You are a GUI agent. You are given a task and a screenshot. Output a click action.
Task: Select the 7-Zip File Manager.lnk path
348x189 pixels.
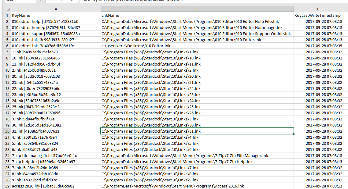(197, 155)
